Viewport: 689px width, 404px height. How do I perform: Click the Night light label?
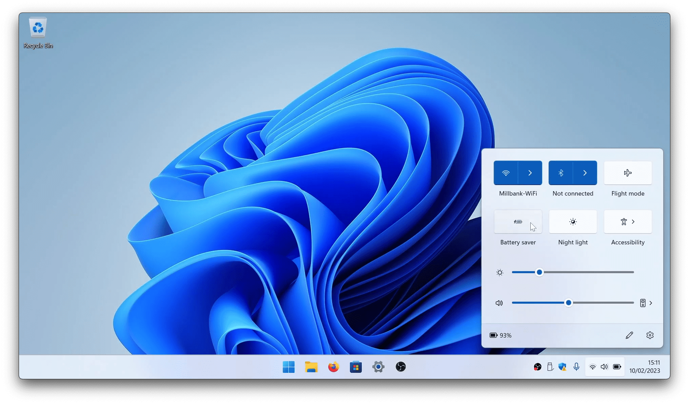coord(573,242)
